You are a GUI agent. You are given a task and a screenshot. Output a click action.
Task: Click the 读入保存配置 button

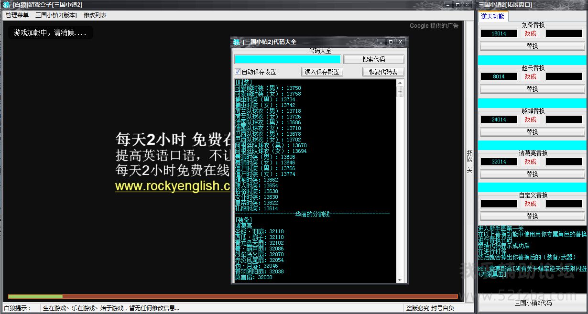322,72
